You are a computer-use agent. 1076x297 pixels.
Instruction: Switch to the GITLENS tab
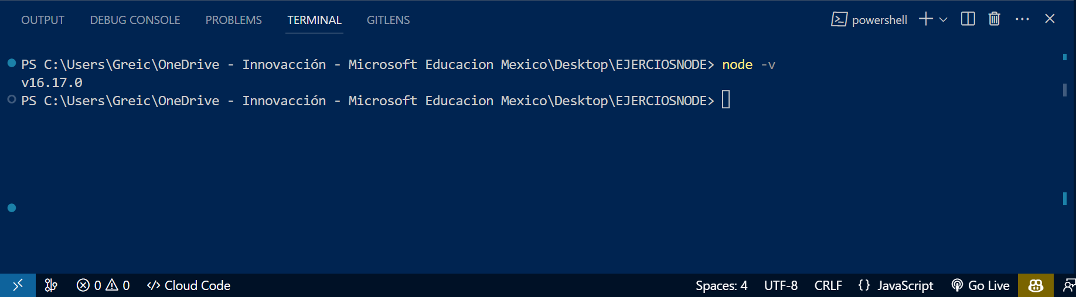388,20
